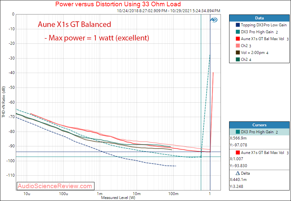Viewport: 291px width, 201px height.
Task: Click teal DX3 Pro swatch in Cursors panel
Action: [238, 132]
